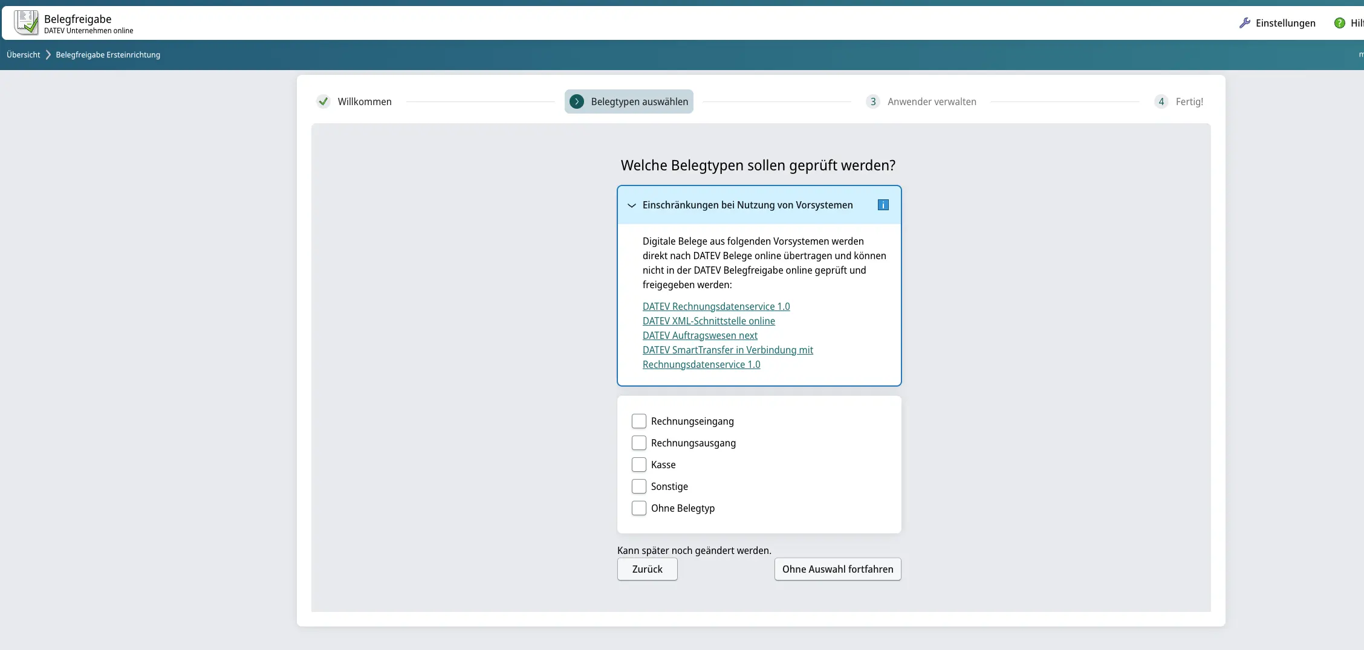Tick the Ohne Belegtyp checkbox
1364x650 pixels.
(x=638, y=508)
